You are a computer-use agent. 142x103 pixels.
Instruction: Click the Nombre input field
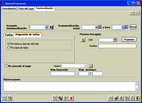[117, 46]
